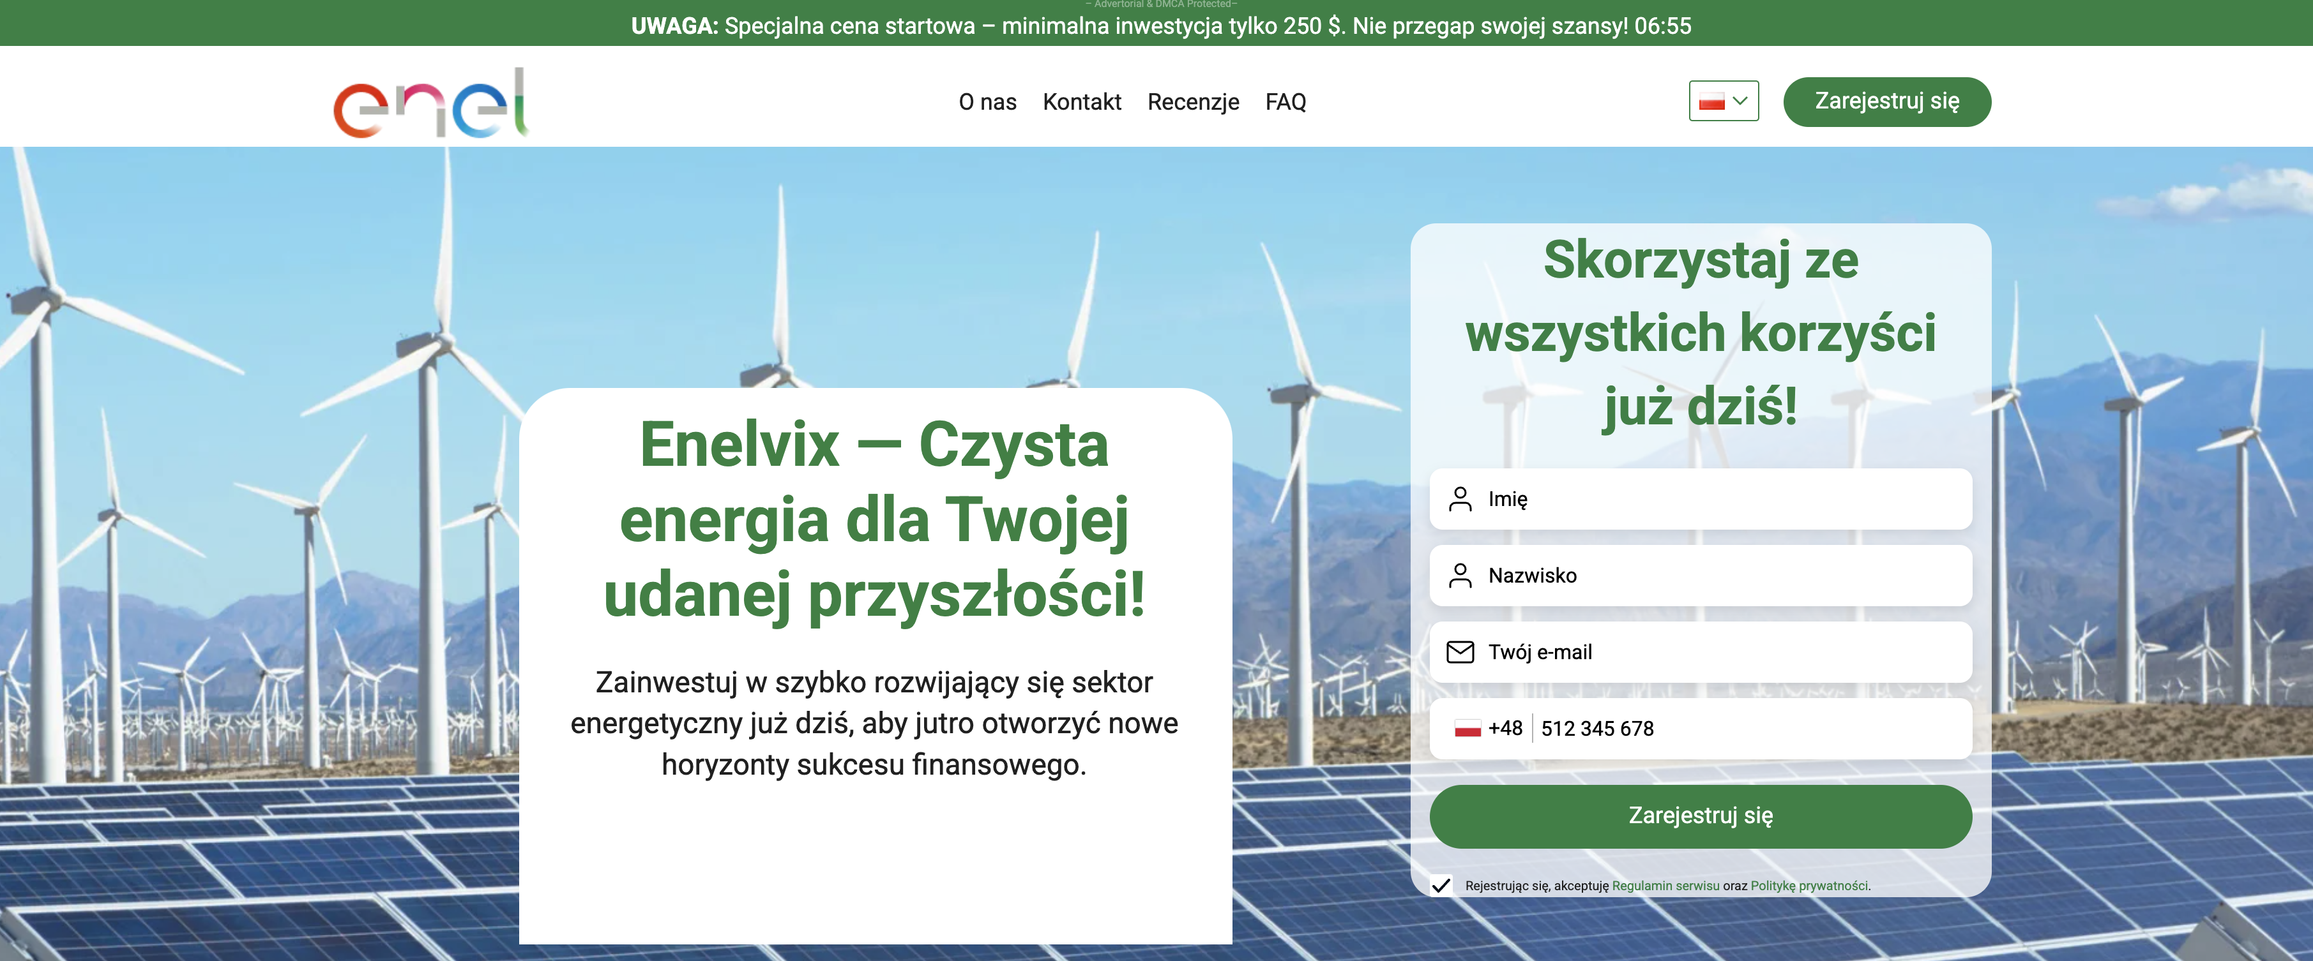Click the 06:55 countdown timer

[x=1662, y=26]
